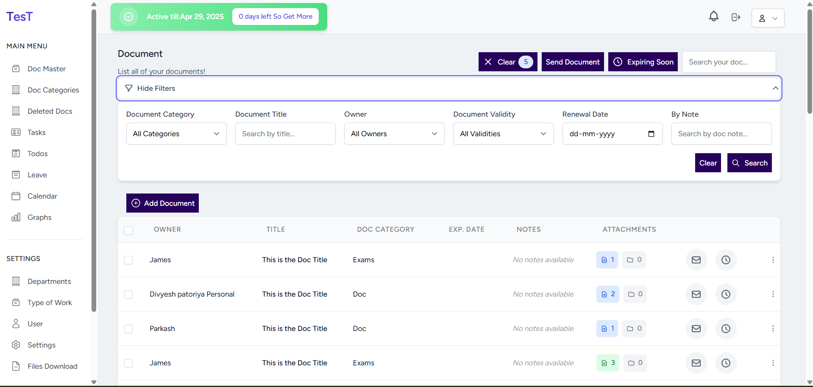Focus the Search your doc field

click(x=729, y=62)
